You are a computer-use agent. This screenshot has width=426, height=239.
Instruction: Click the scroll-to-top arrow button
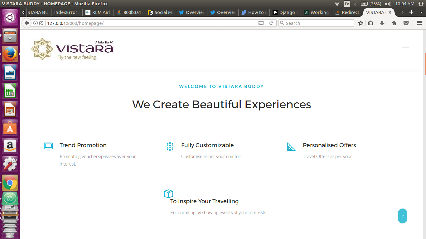403,216
